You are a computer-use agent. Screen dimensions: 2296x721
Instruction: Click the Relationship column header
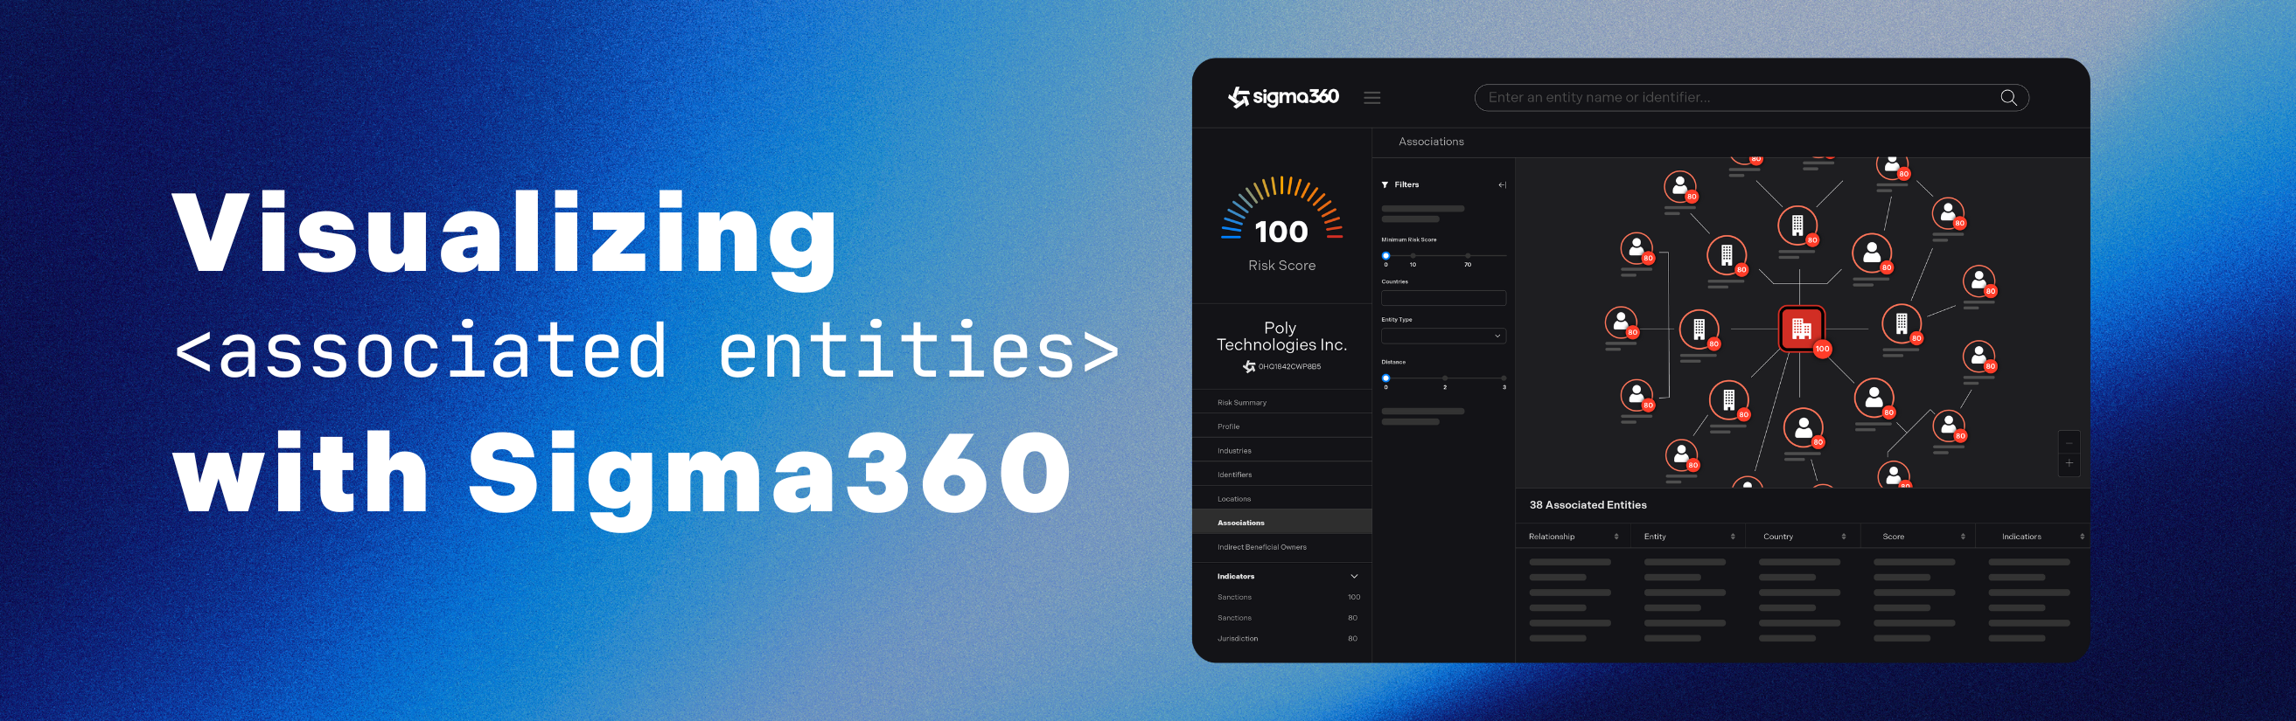1551,537
